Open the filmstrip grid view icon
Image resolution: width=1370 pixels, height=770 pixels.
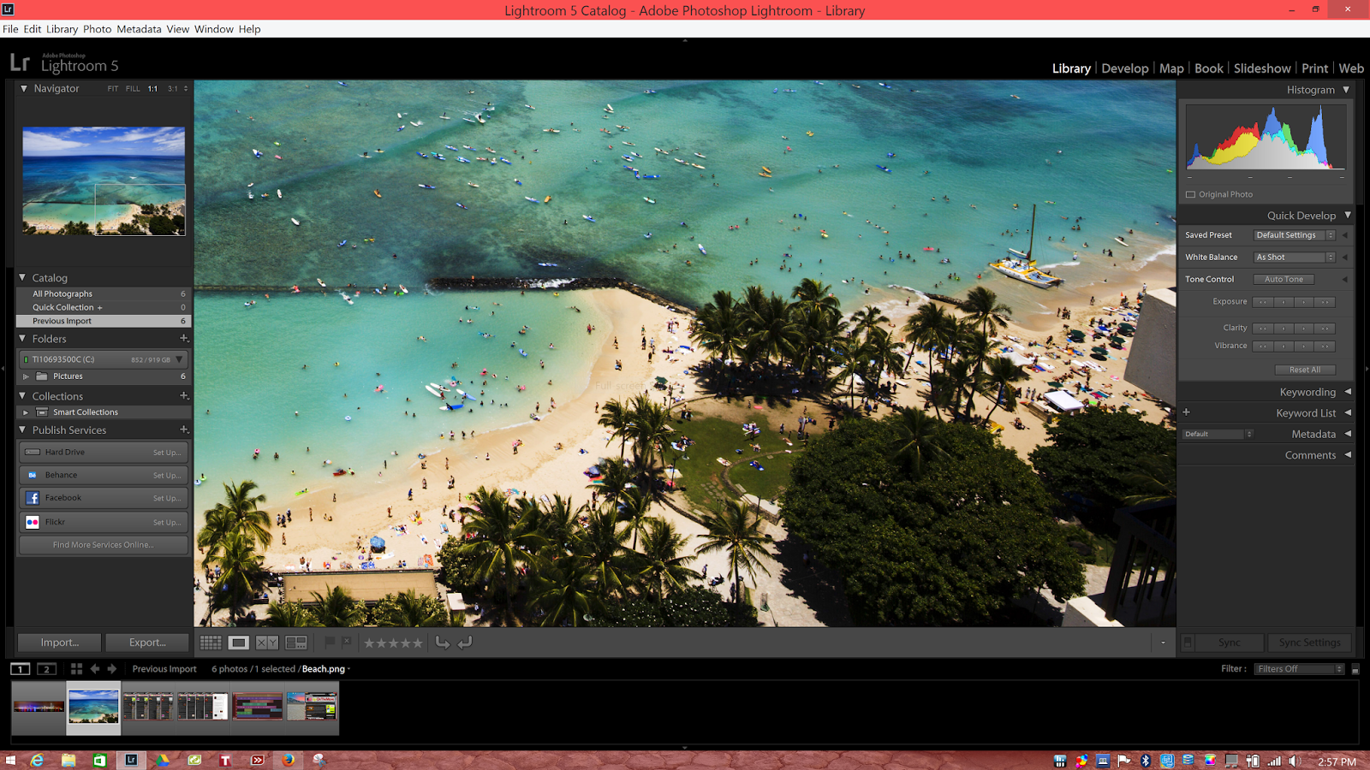click(x=76, y=669)
